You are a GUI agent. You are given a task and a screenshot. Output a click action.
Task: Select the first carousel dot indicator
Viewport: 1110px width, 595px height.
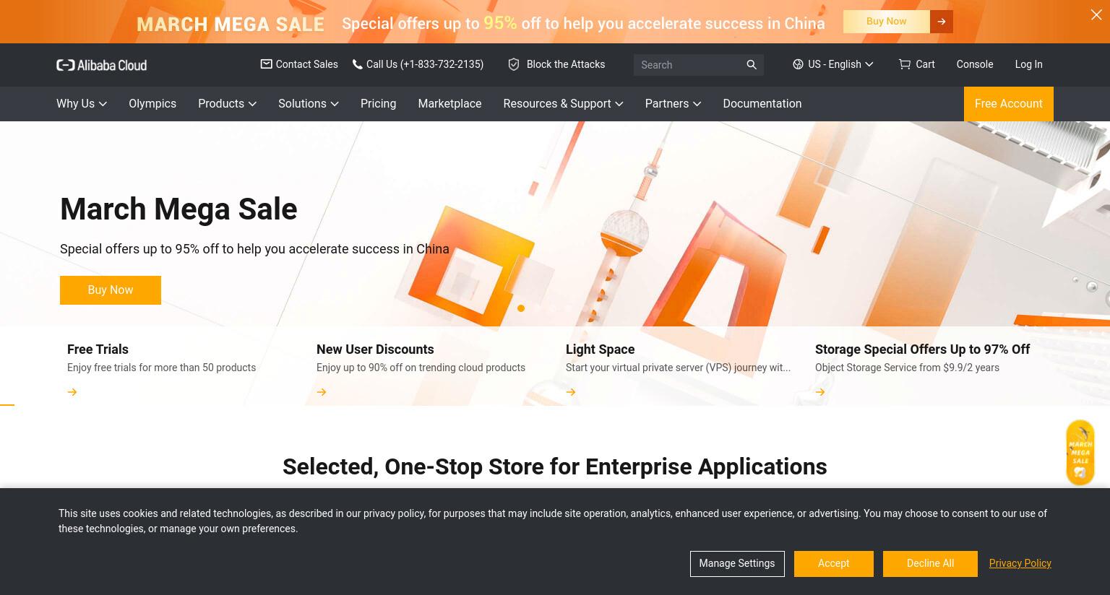521,308
